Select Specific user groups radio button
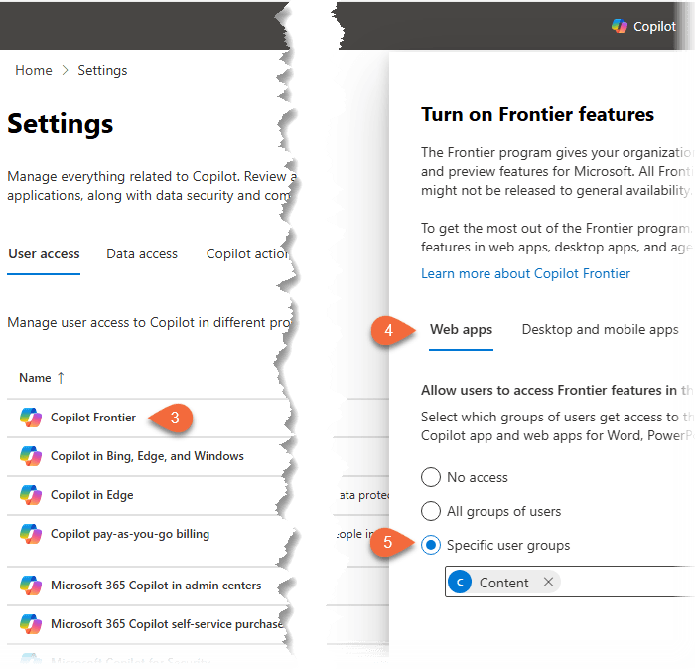The width and height of the screenshot is (695, 670). coord(431,545)
